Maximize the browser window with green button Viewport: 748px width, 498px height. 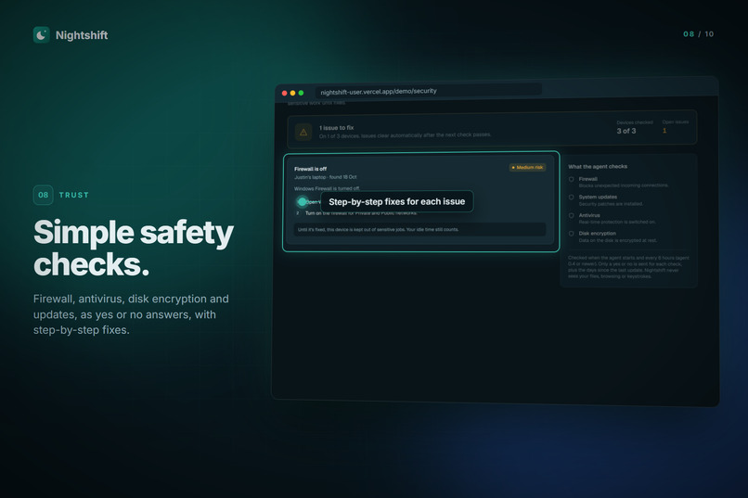click(x=301, y=93)
